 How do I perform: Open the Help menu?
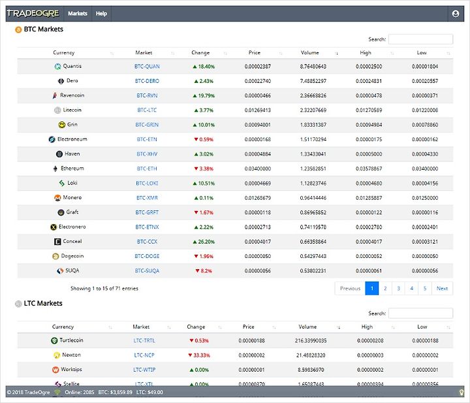[101, 14]
